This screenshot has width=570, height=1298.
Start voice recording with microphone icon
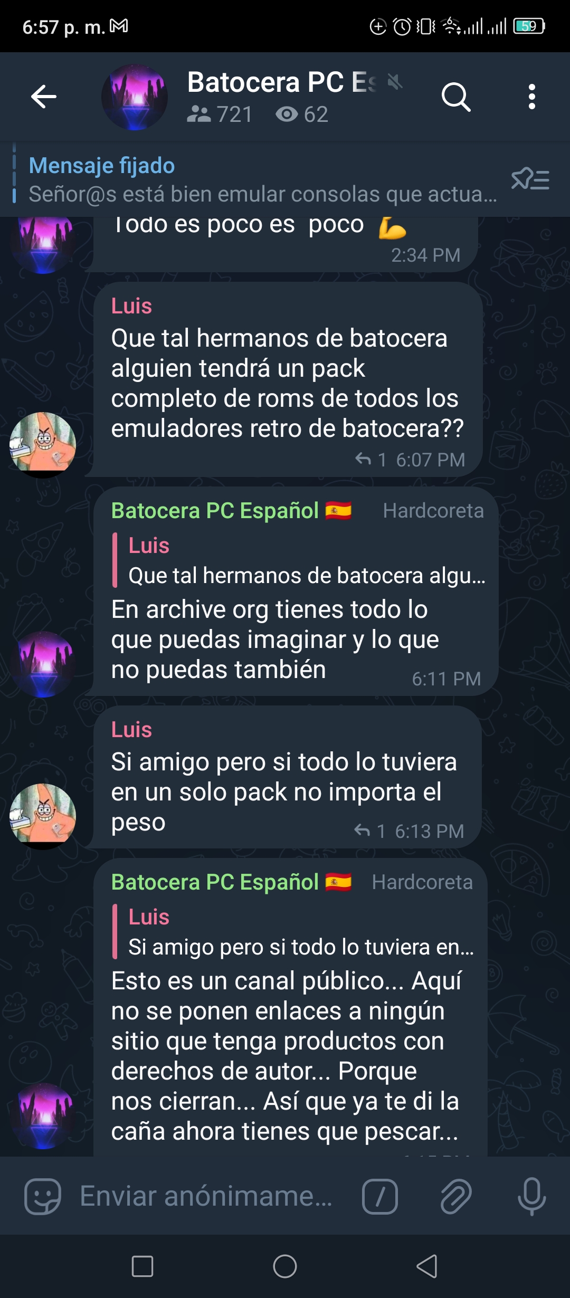[x=531, y=1196]
